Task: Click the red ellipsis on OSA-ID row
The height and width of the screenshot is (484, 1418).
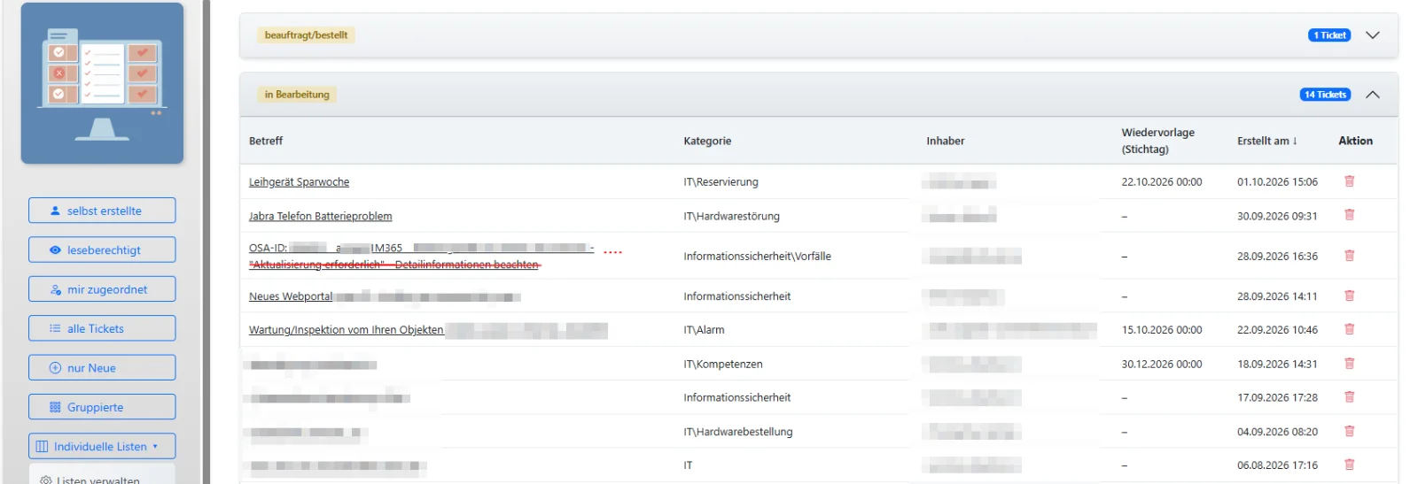Action: 612,252
